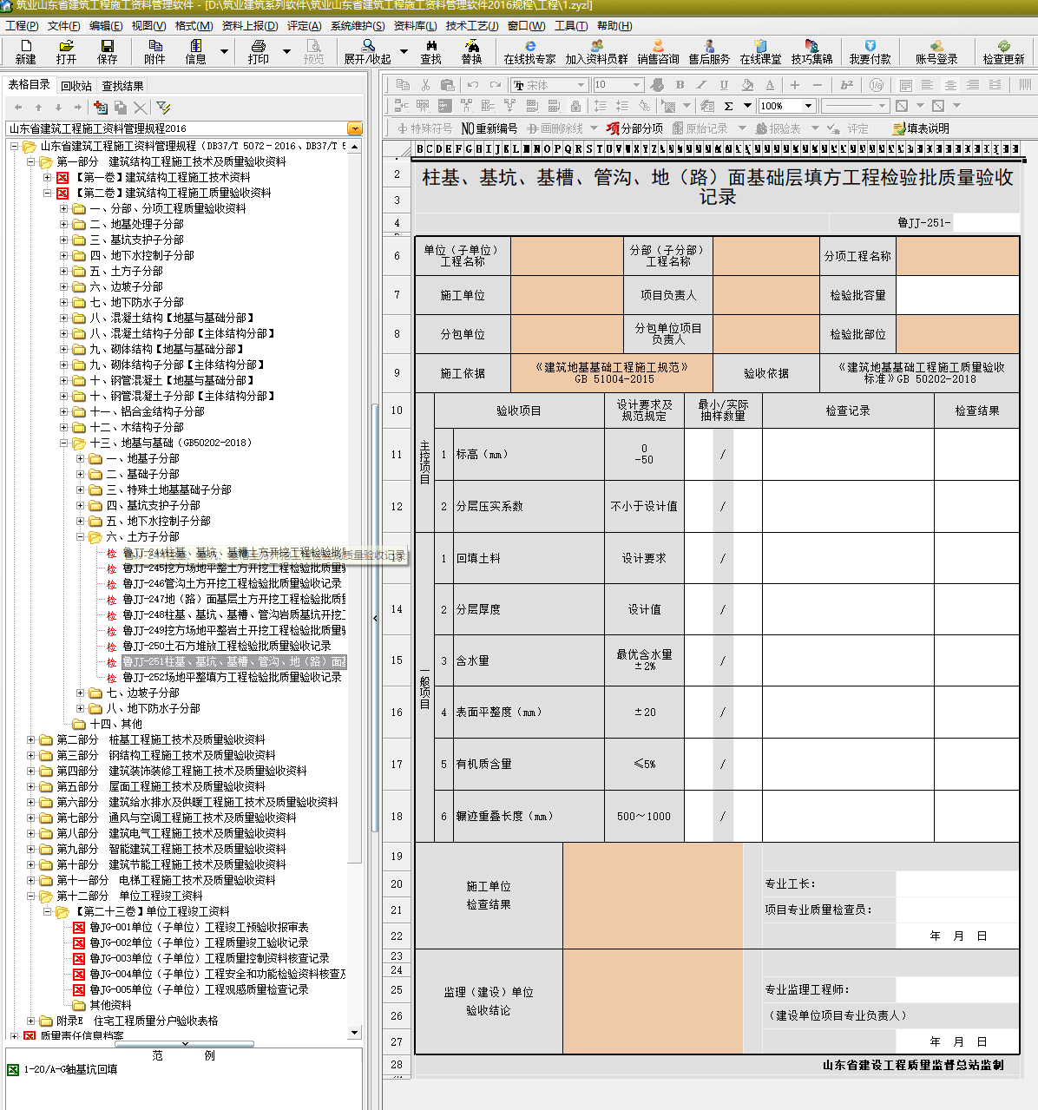Click the 展开/收起 expand-collapse icon

coord(368,51)
